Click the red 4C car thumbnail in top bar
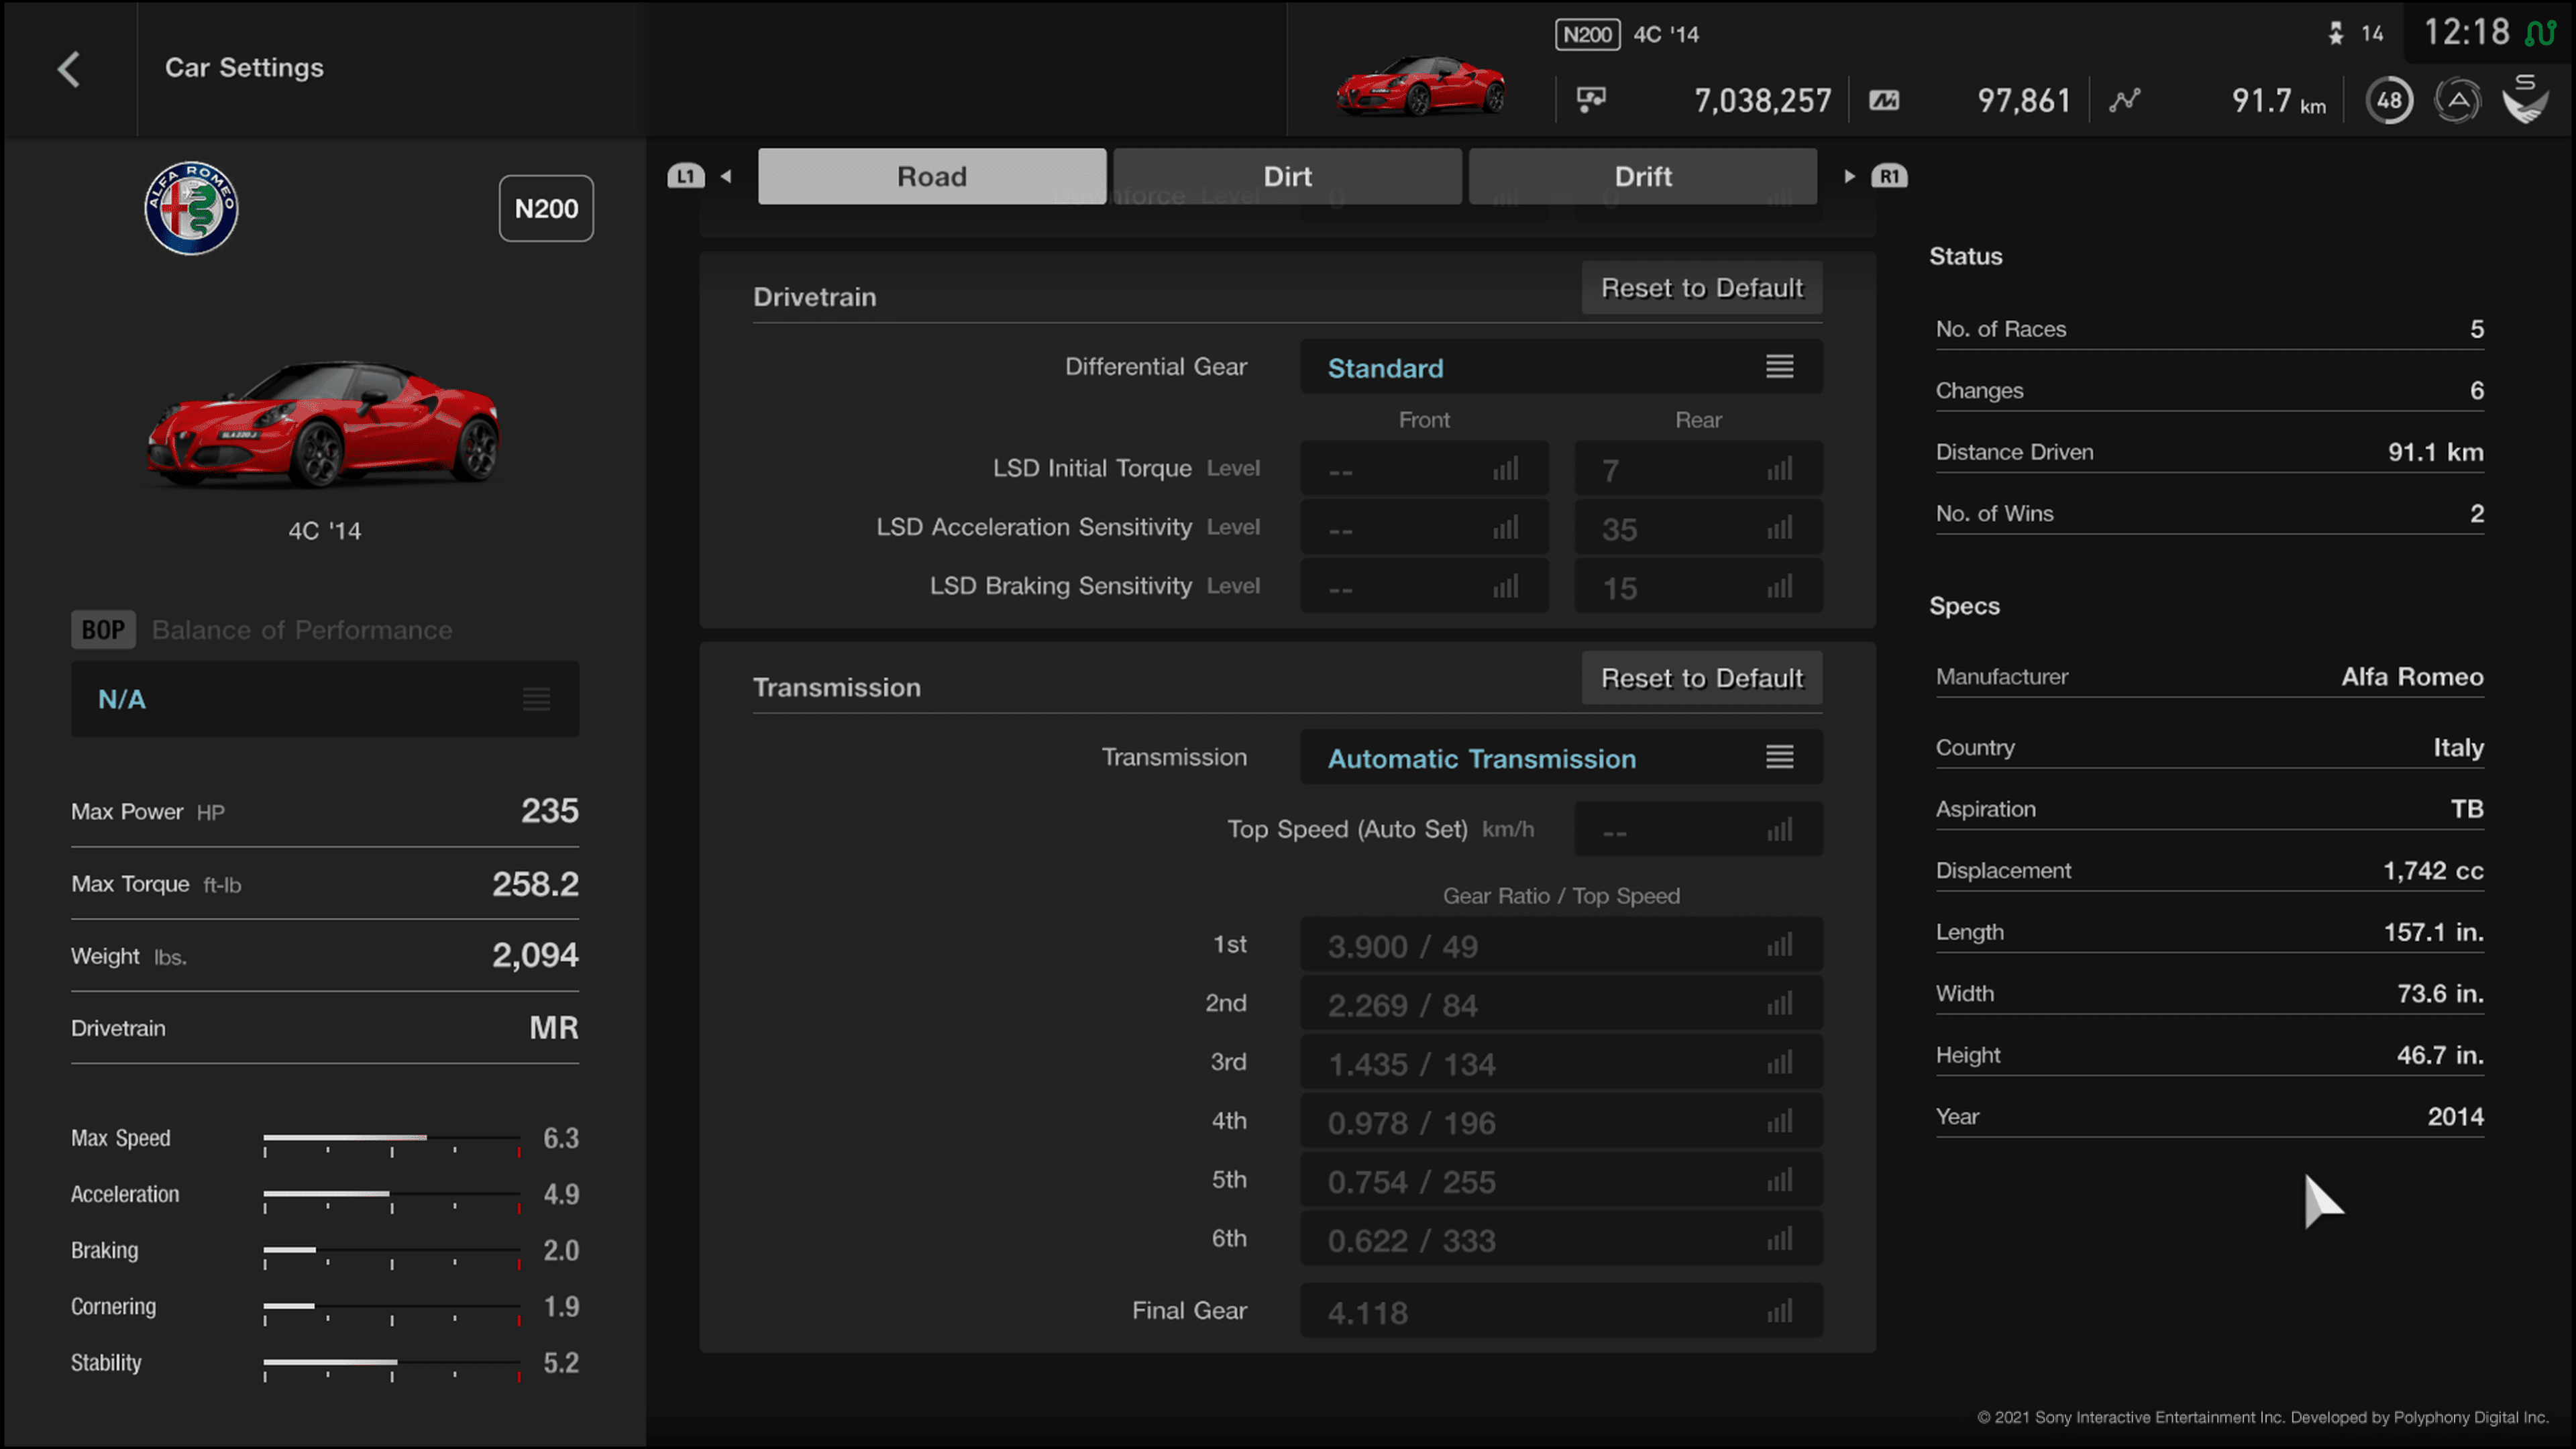This screenshot has height=1449, width=2576. 1421,85
